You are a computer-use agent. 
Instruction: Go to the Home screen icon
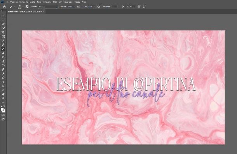tap(4, 7)
